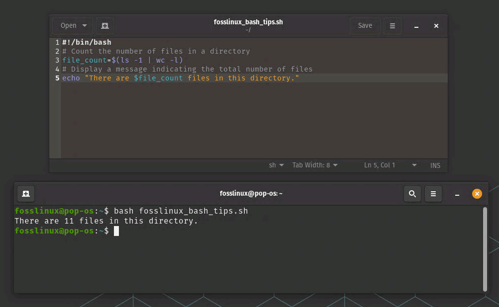Open the terminal search icon

(412, 194)
